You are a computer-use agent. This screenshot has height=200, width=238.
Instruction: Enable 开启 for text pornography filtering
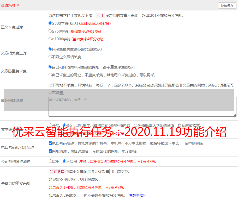click(50, 125)
